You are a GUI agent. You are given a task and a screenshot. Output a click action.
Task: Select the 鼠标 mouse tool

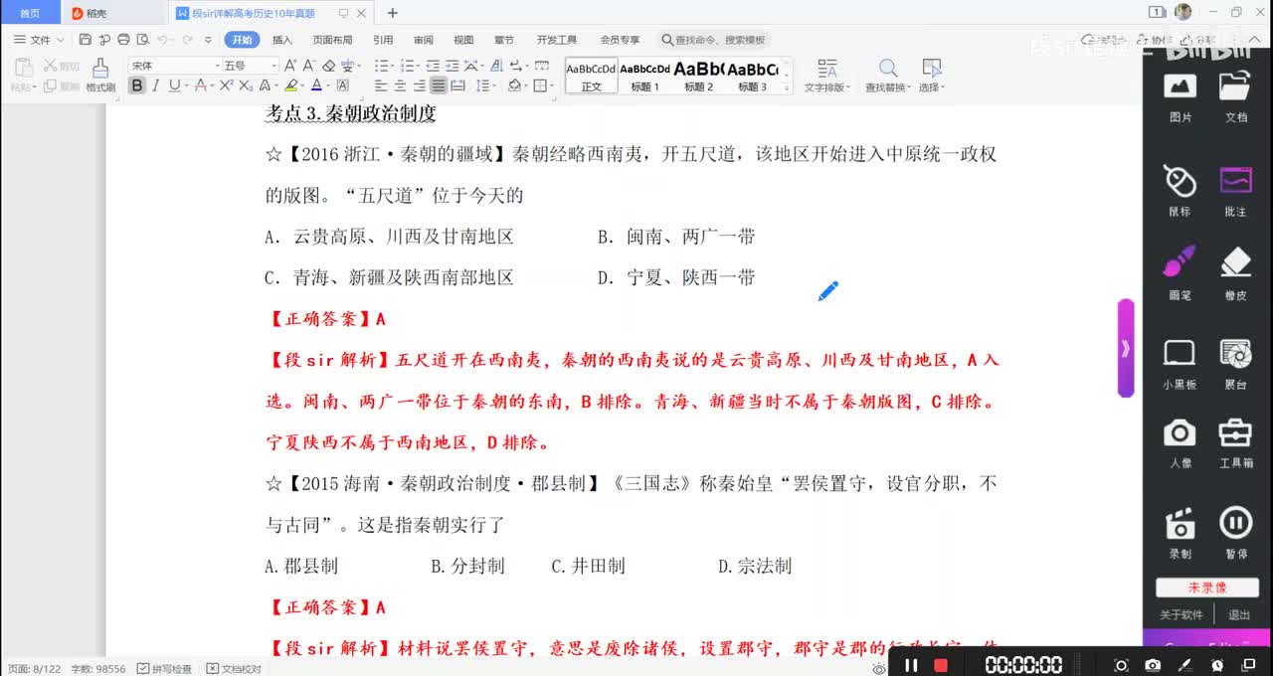(1180, 191)
